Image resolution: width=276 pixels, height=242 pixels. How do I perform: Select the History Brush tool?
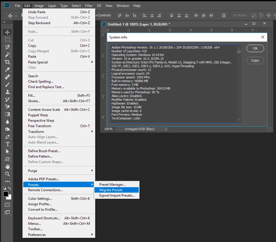7,99
